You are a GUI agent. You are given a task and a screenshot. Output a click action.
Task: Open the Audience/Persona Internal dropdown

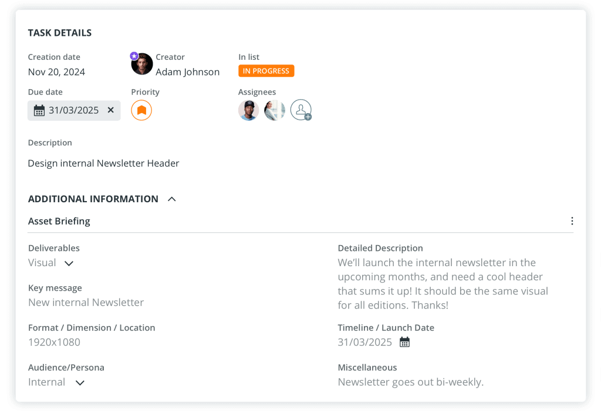79,382
